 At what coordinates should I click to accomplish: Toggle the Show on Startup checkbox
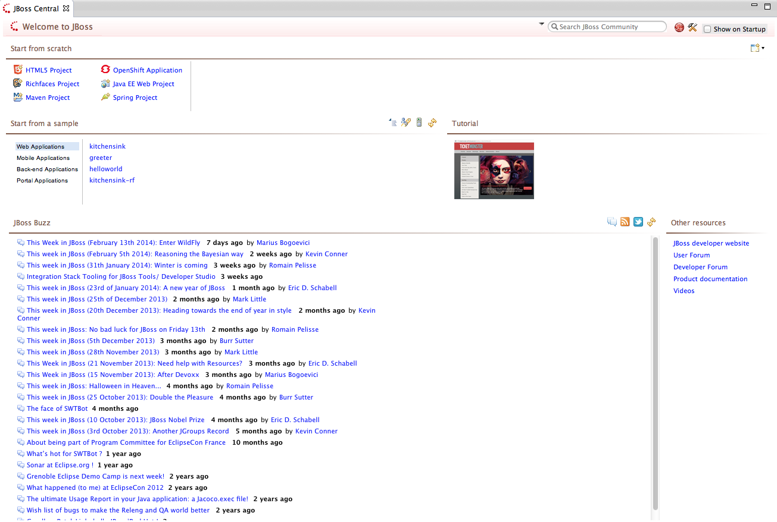click(707, 29)
